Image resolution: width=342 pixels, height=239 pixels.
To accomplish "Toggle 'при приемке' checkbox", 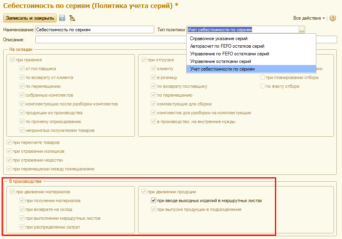I will click(x=12, y=60).
